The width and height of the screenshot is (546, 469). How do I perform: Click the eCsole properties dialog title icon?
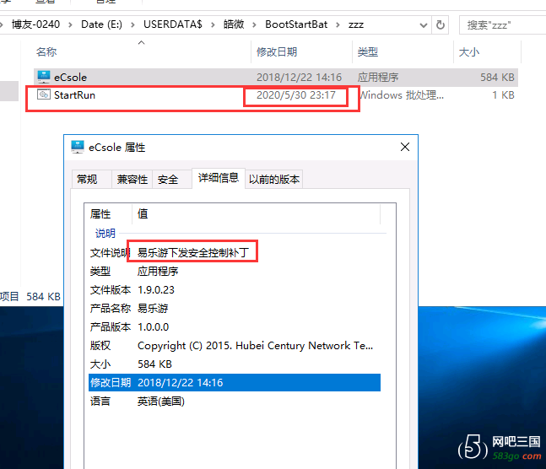[78, 147]
